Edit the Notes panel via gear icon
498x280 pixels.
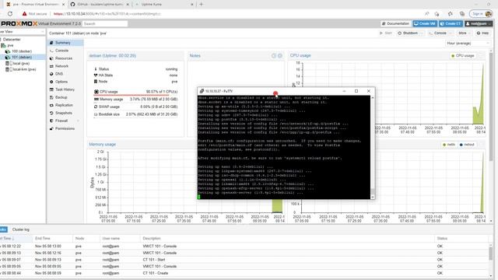pos(280,55)
